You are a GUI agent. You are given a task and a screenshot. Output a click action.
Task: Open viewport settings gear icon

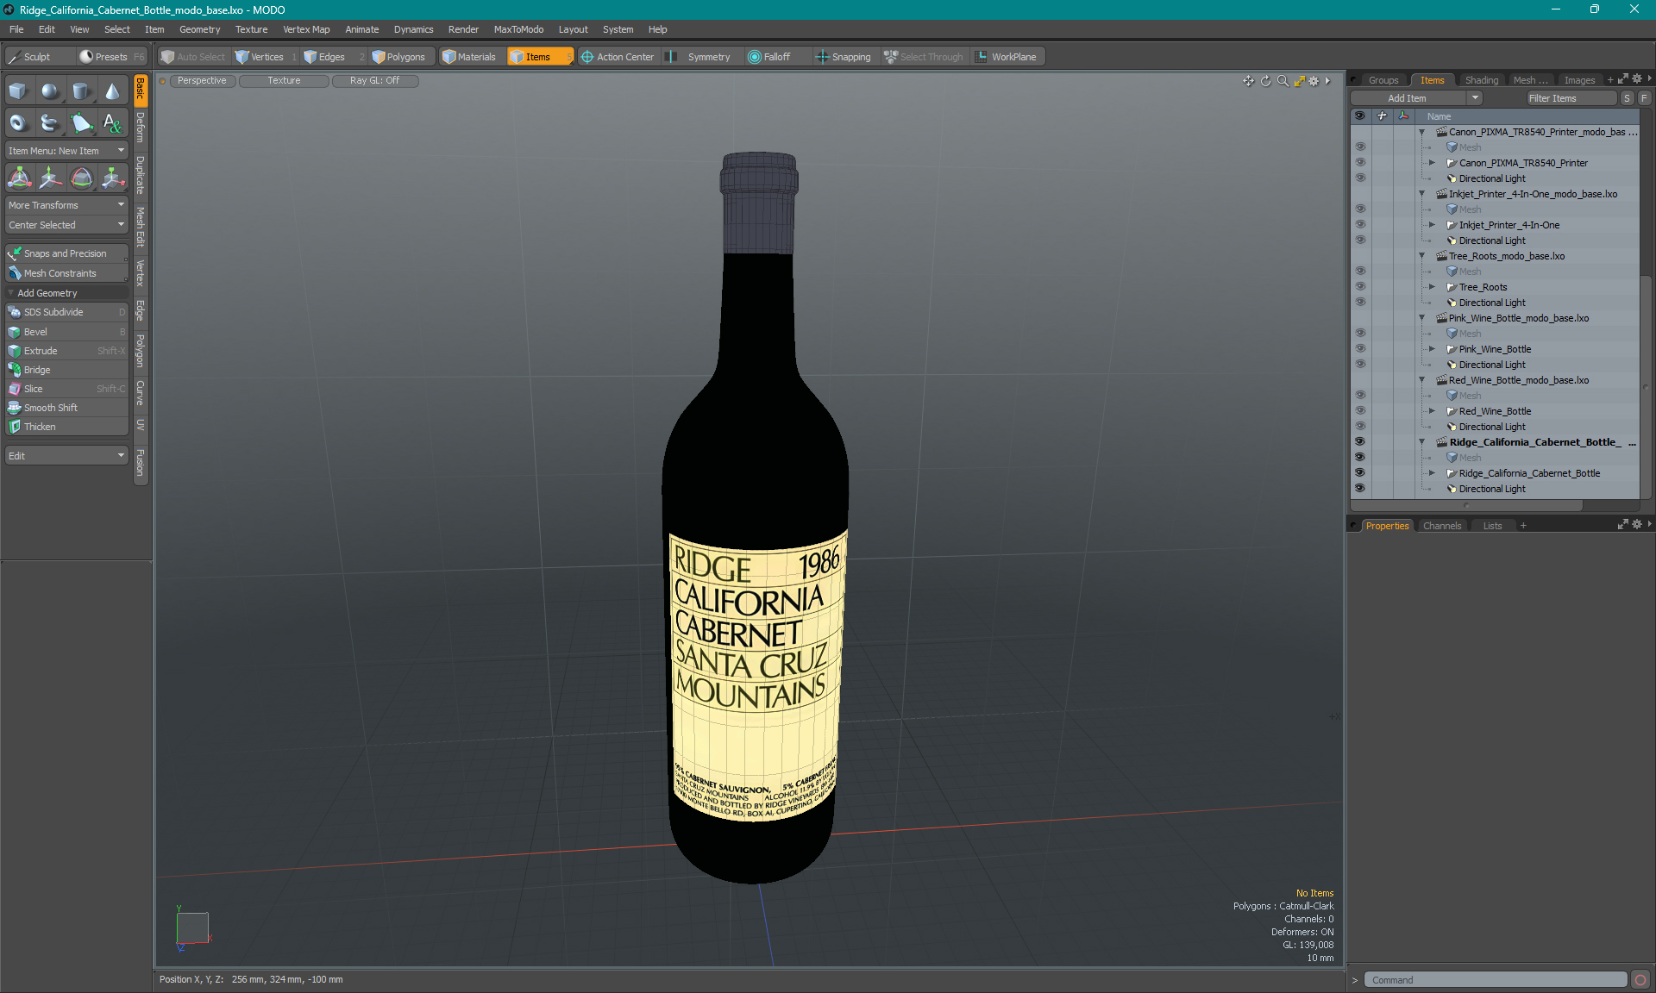tap(1314, 81)
